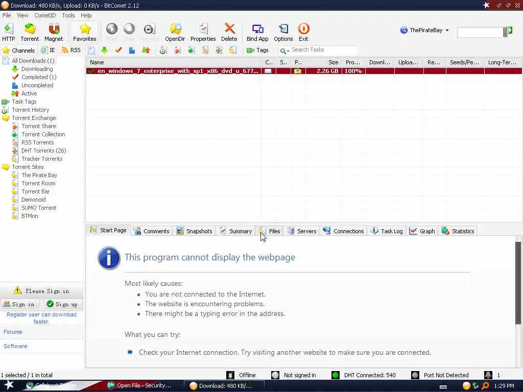Open the View menu
The height and width of the screenshot is (392, 523).
(x=22, y=15)
